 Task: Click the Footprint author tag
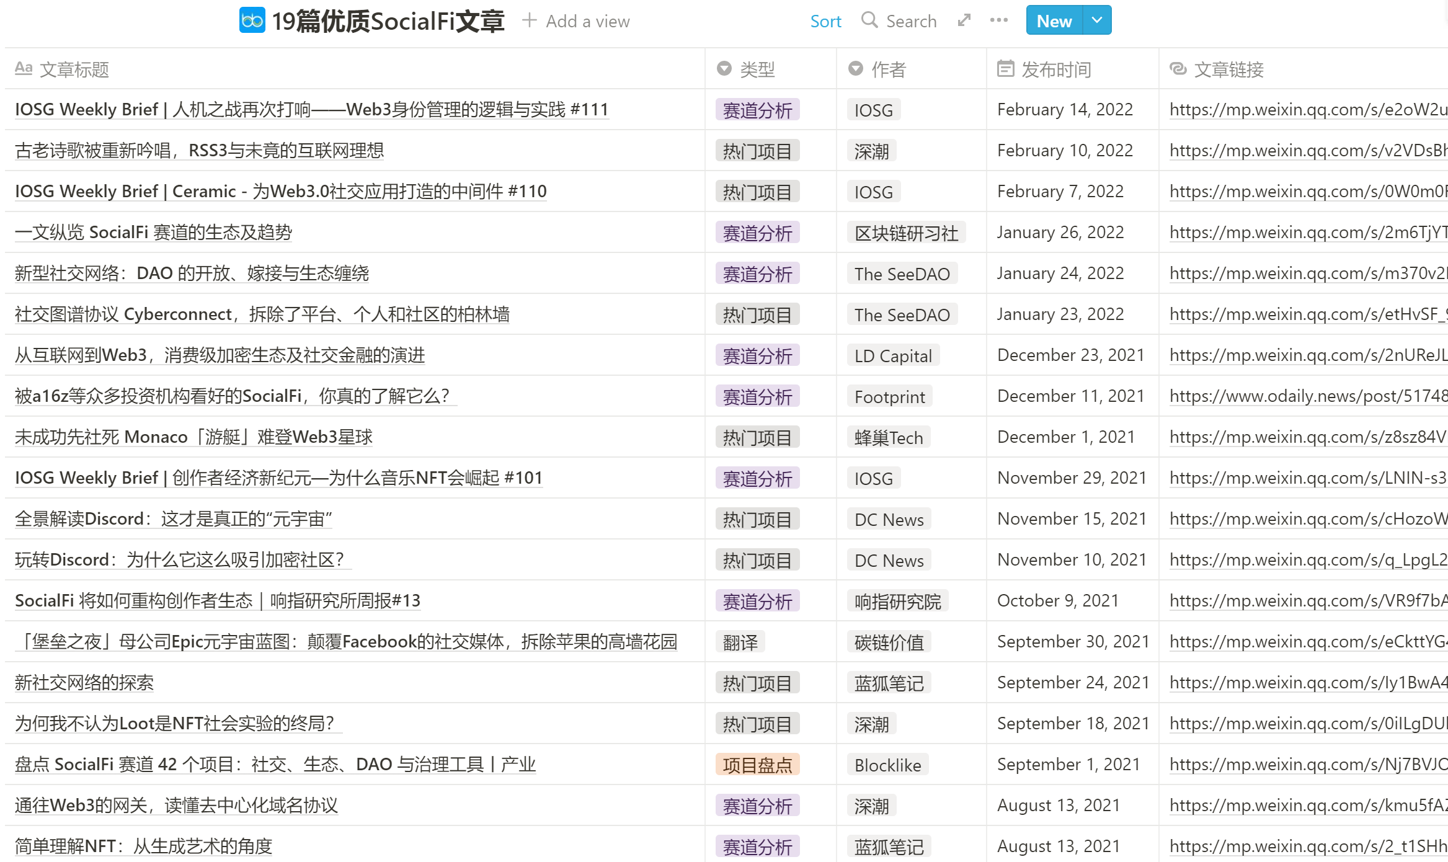coord(889,396)
